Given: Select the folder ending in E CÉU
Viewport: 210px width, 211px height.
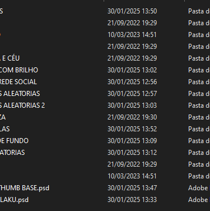Looking at the screenshot, I should (10, 58).
